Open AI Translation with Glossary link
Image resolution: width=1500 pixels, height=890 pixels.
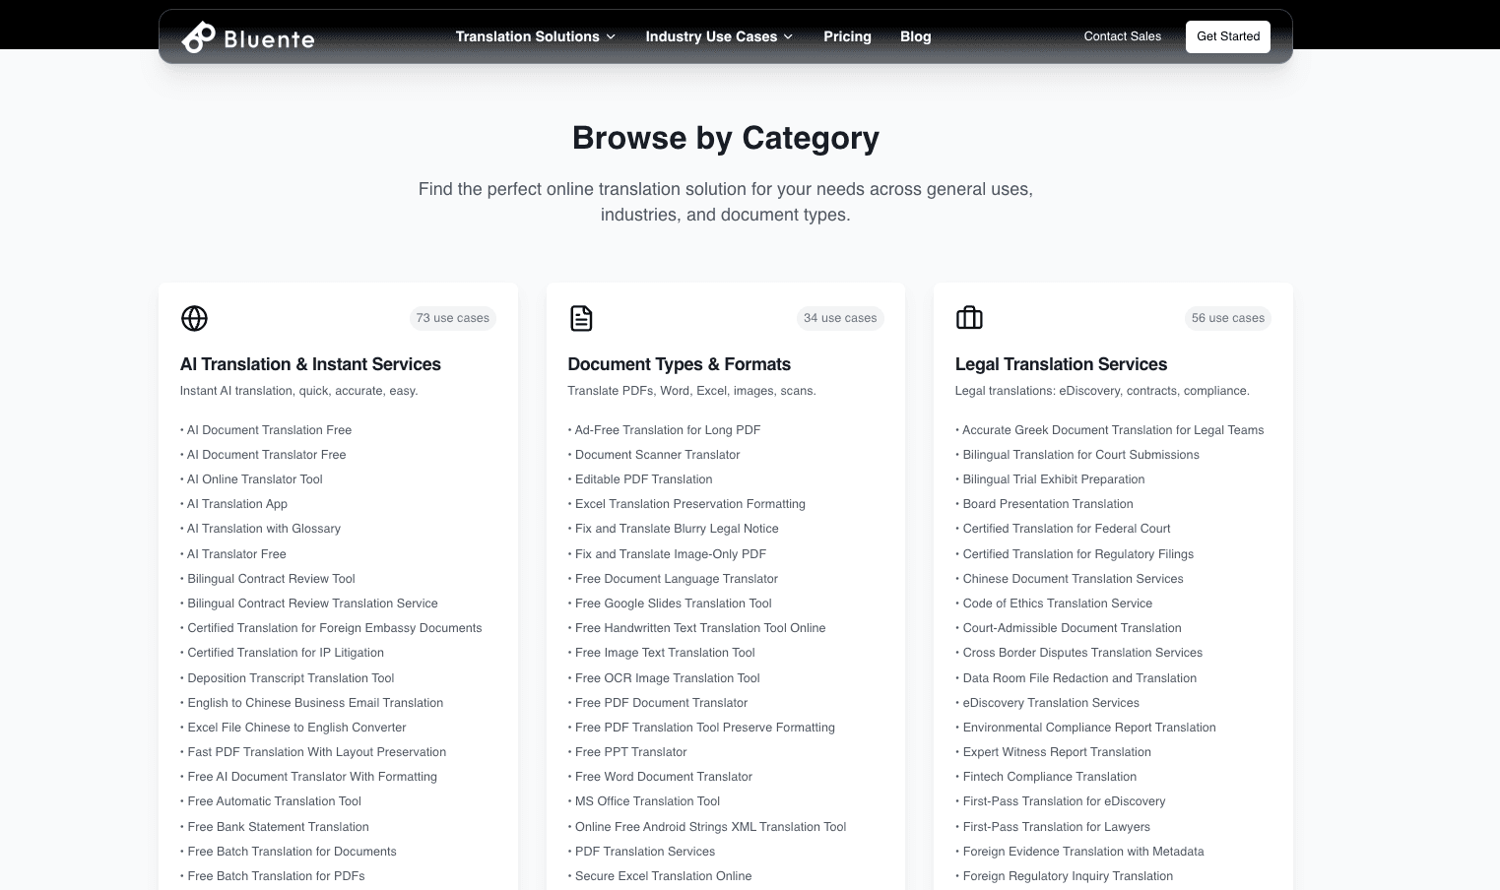(264, 529)
